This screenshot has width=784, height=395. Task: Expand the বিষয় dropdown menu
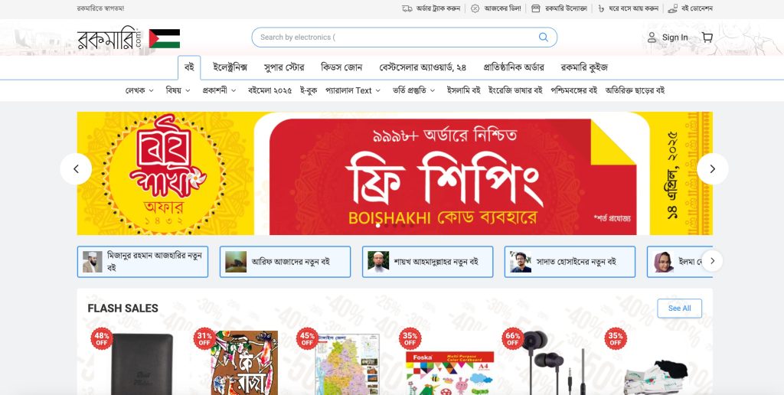(x=178, y=90)
